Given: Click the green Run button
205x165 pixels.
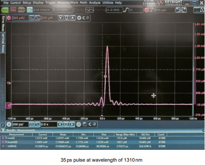Looking at the screenshot, I should coord(5,10).
